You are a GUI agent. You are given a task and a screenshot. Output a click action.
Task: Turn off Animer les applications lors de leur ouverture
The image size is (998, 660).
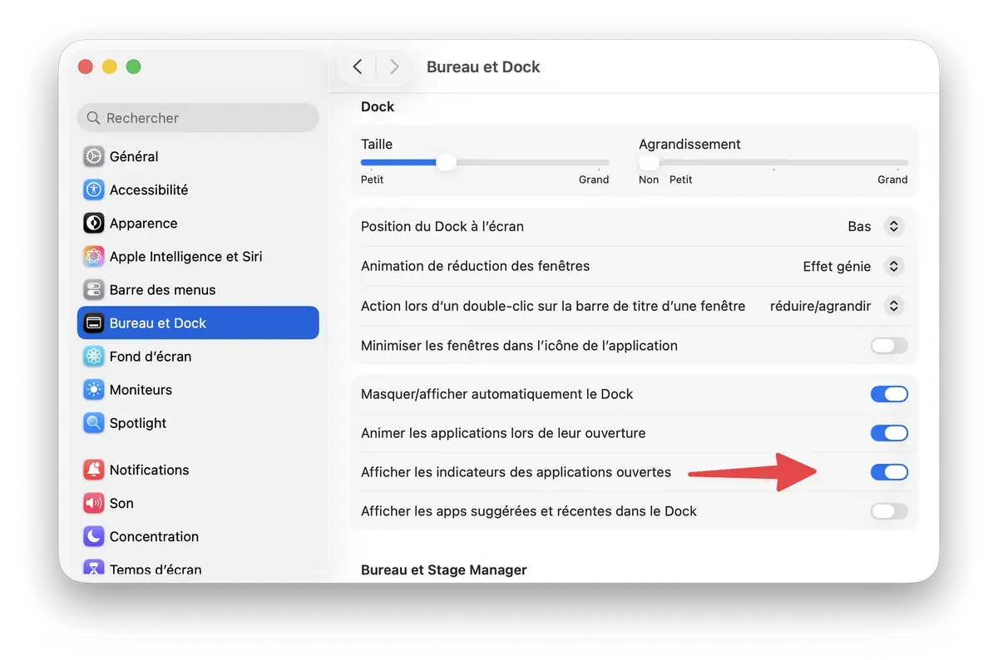coord(889,432)
